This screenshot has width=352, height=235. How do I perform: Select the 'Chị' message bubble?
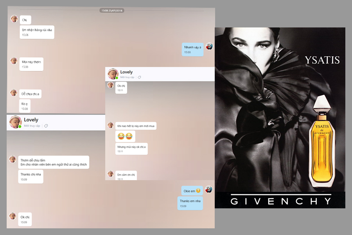pyautogui.click(x=25, y=20)
